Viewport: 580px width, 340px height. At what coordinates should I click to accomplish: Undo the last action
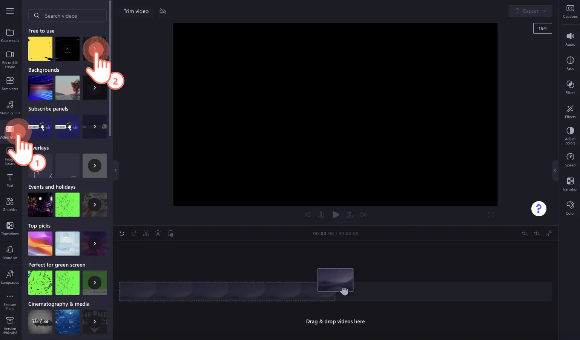pos(122,234)
